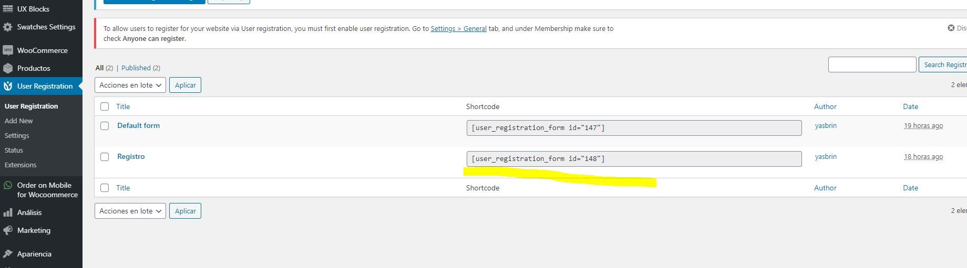Viewport: 967px width, 268px height.
Task: Click the Análisis bar chart icon
Action: click(8, 212)
